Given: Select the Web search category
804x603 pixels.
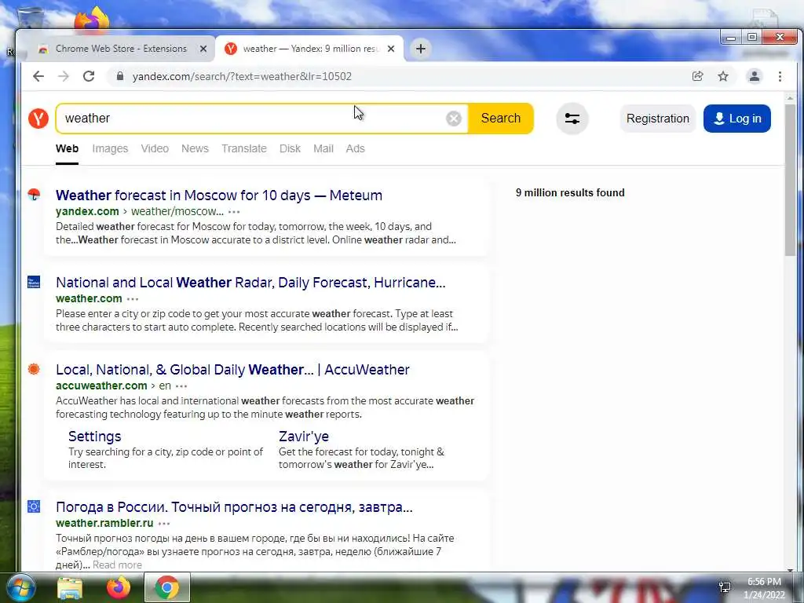Looking at the screenshot, I should [x=68, y=148].
